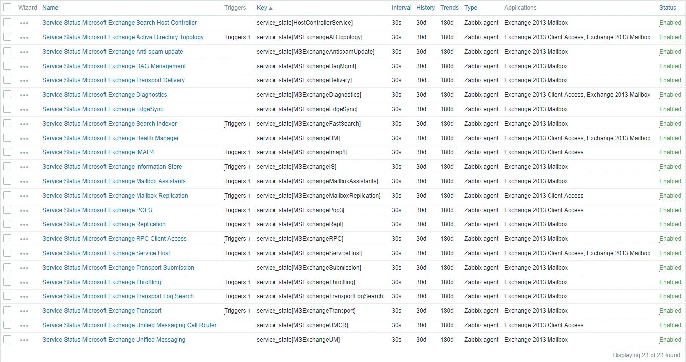Viewport: 686px width, 362px height.
Task: Click key text service_state[MSExchangeUMCR]
Action: tap(302, 325)
